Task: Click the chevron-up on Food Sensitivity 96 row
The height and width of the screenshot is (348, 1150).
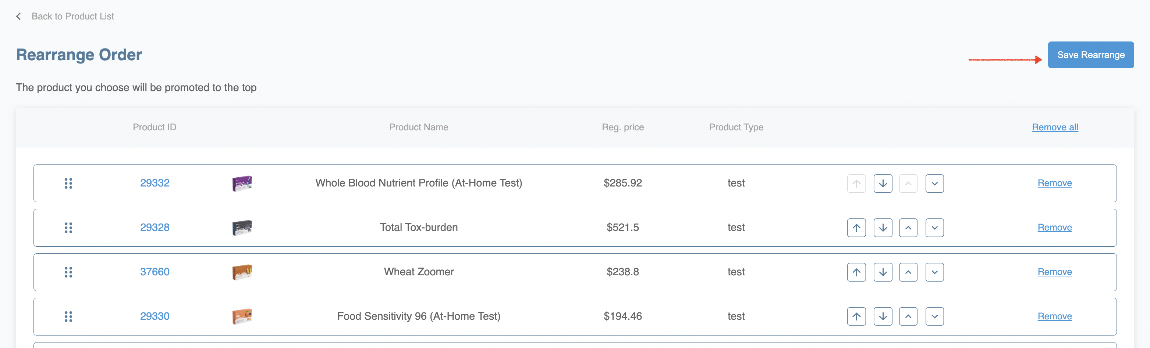Action: click(908, 316)
